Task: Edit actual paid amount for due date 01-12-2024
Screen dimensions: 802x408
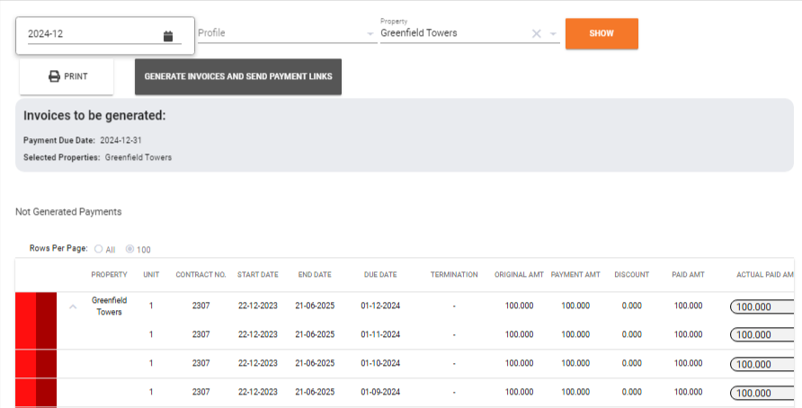Action: (x=762, y=306)
